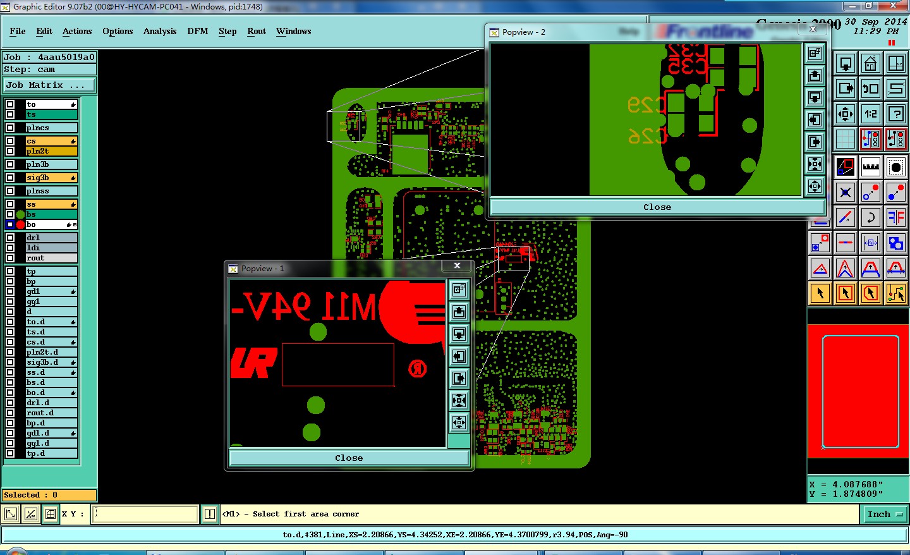
Task: Click the top icon in Popview 2's toolbar
Action: (815, 54)
